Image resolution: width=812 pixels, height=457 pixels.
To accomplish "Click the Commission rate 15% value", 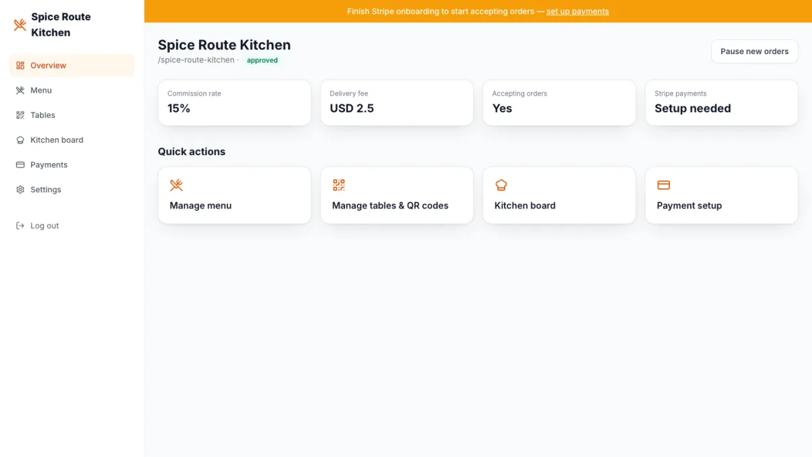I will [x=179, y=108].
